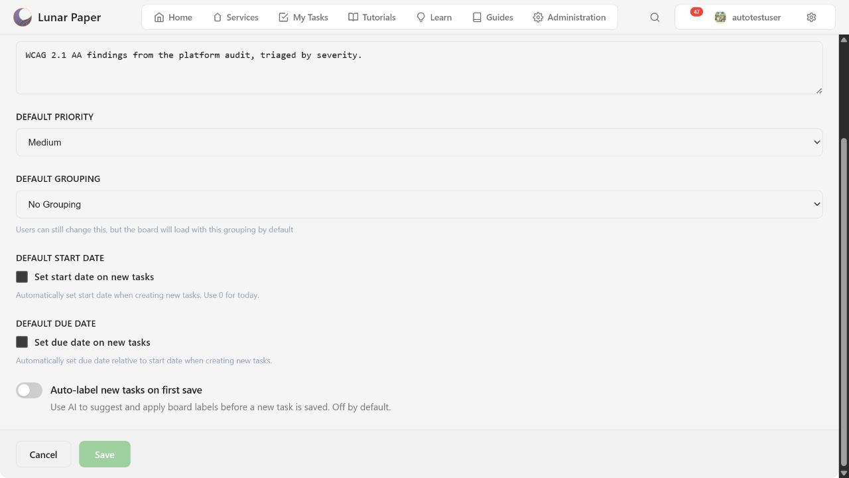Open the Default Priority dropdown showing Medium

pyautogui.click(x=419, y=142)
